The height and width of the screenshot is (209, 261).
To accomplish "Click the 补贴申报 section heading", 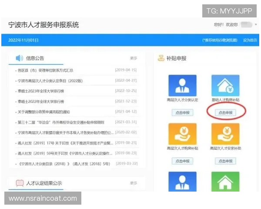I will click(x=176, y=58).
